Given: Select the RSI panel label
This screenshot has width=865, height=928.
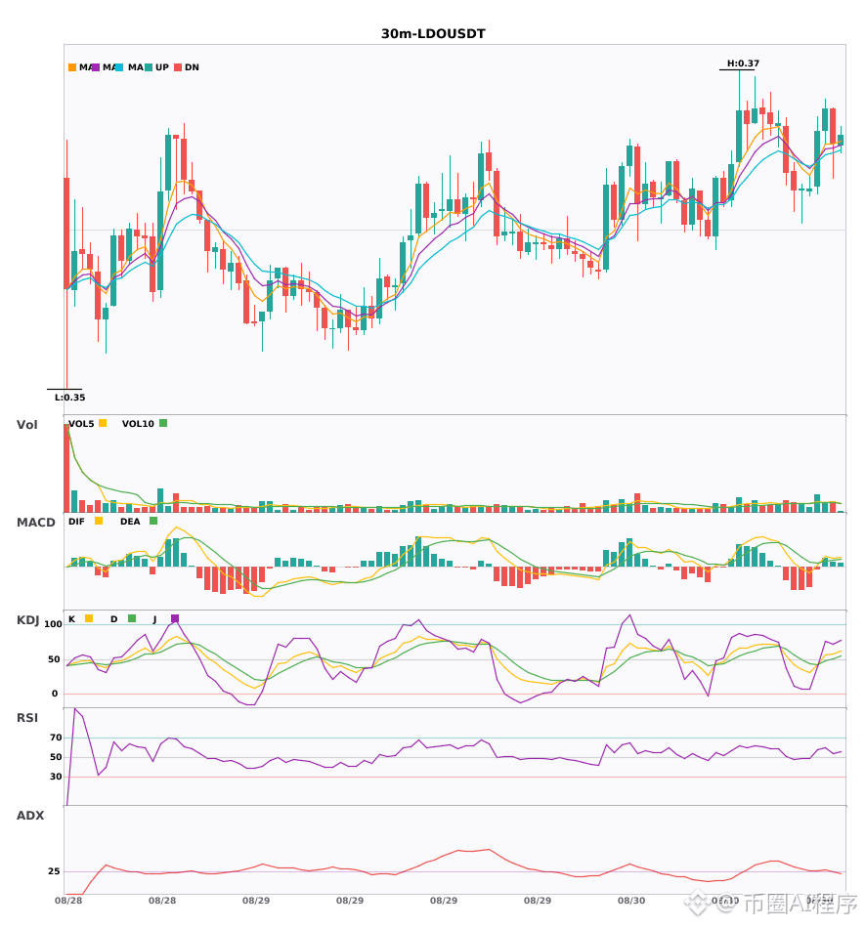Looking at the screenshot, I should (27, 718).
